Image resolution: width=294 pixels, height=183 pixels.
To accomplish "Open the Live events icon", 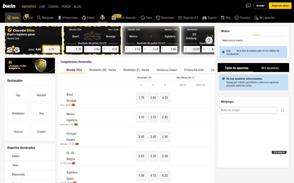I will (25, 18).
